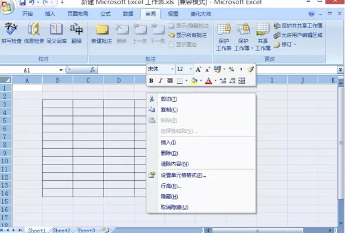Viewport: 348px width, 233px height.
Task: Open the Customize Quick Access Toolbar arrow
Action: click(63, 2)
